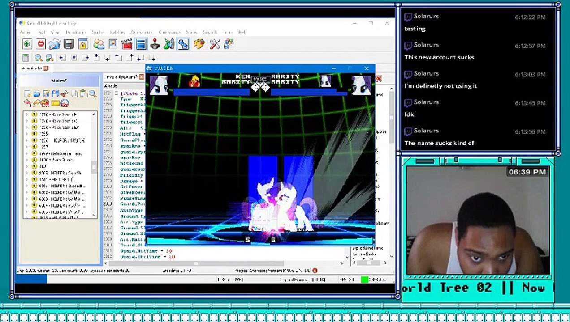Image resolution: width=570 pixels, height=322 pixels.
Task: Open the Edit menu
Action: coord(41,32)
